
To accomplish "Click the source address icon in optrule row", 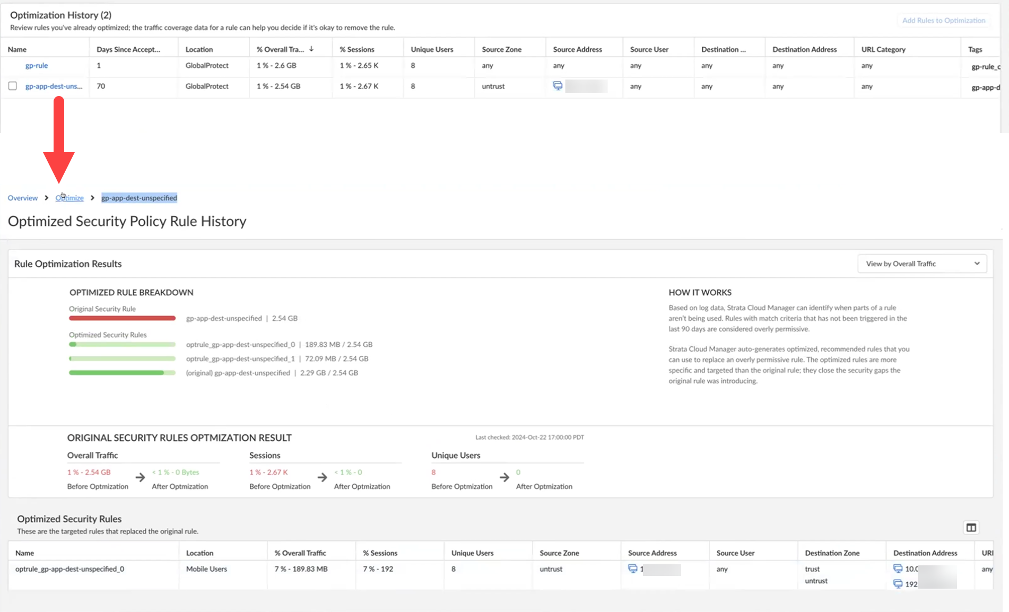I will coord(632,569).
